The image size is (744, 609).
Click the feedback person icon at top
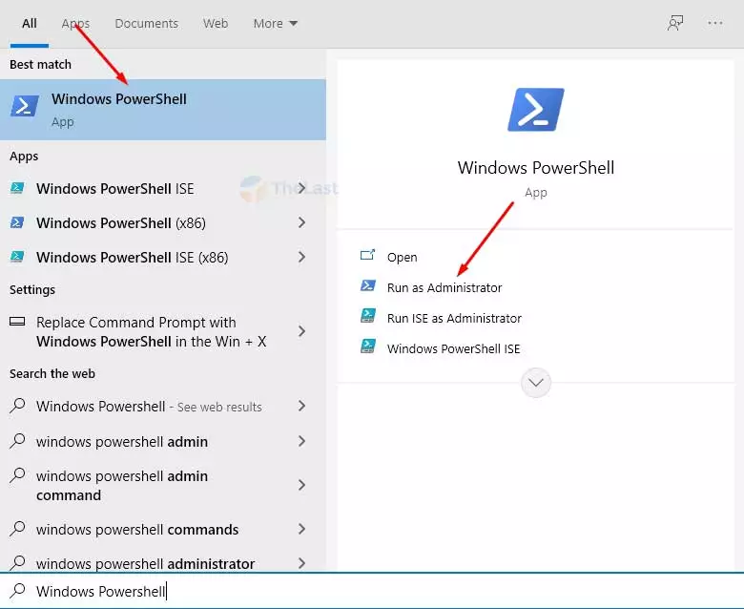[675, 23]
